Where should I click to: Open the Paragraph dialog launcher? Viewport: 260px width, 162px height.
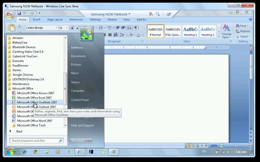pos(142,41)
